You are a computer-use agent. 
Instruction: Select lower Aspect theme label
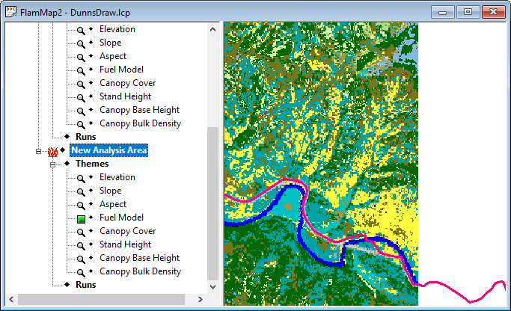click(113, 204)
